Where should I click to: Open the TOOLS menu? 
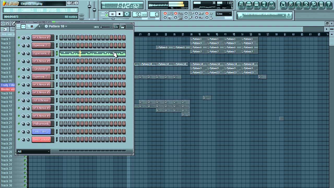[64, 10]
